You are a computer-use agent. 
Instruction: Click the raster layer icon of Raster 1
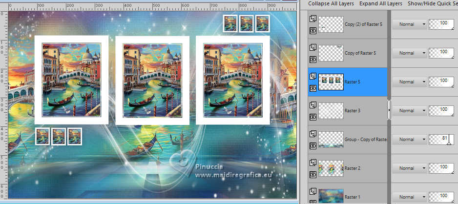[312, 191]
